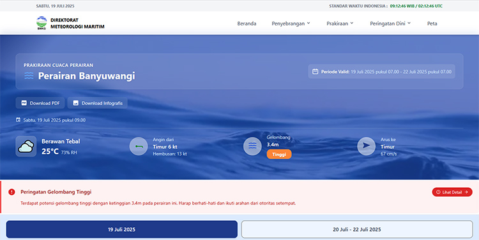Click the waves icon beside Perairan Banyuwangi

[x=29, y=76]
